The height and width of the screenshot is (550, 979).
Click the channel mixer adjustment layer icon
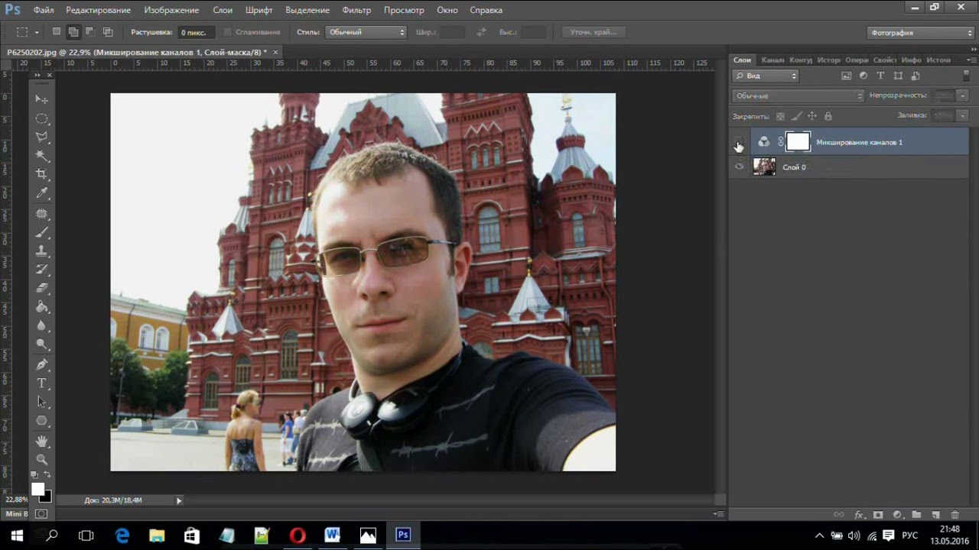point(763,141)
